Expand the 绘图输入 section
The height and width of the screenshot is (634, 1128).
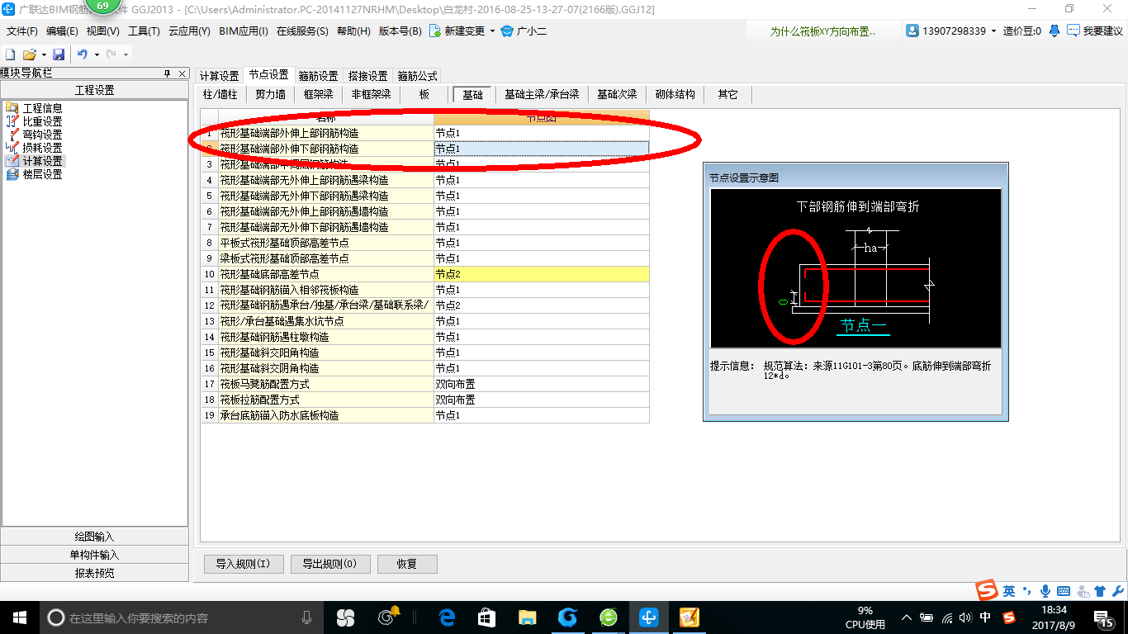tap(94, 537)
